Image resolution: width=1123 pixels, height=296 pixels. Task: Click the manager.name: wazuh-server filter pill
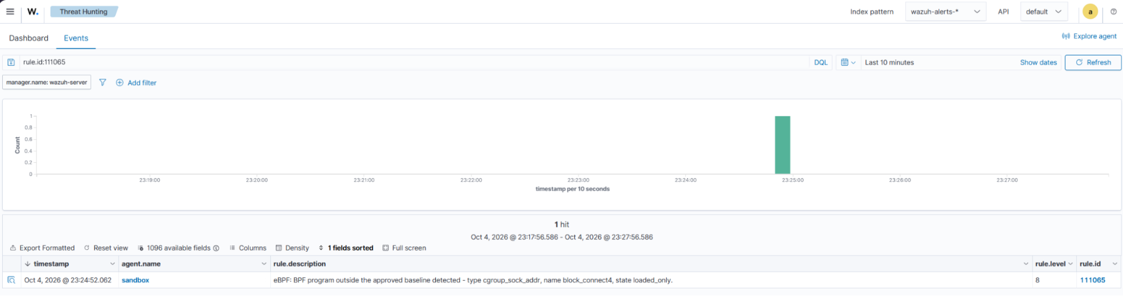[x=47, y=82]
